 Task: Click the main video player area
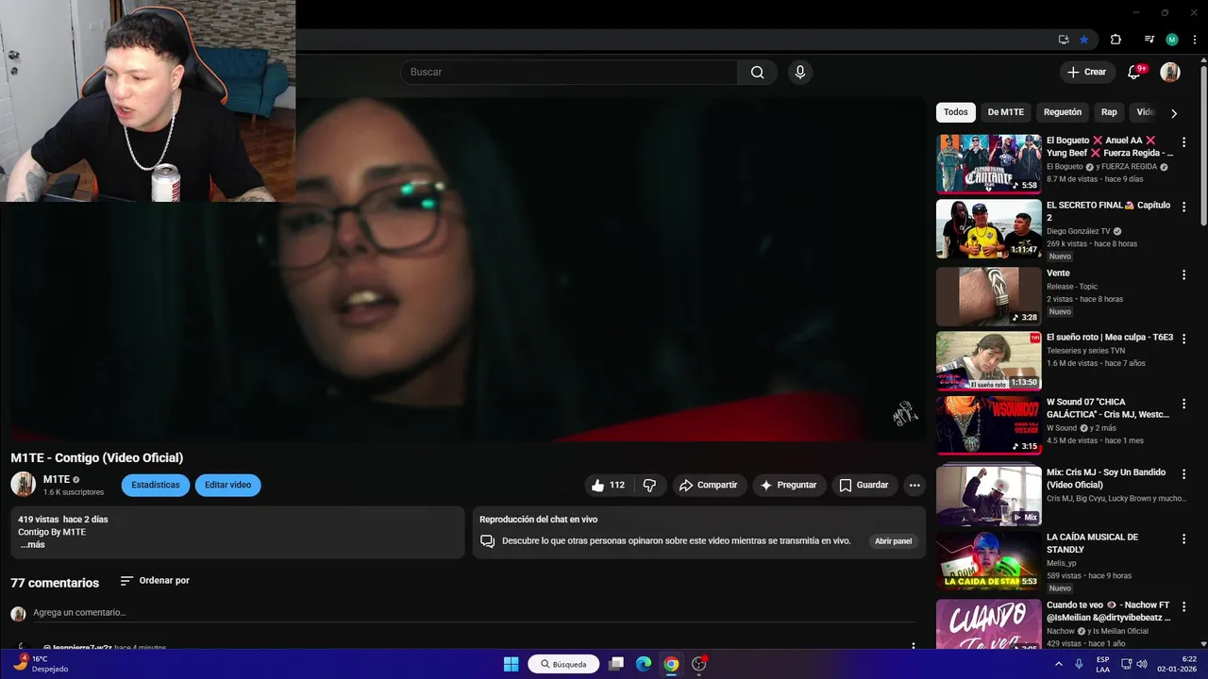coord(468,269)
